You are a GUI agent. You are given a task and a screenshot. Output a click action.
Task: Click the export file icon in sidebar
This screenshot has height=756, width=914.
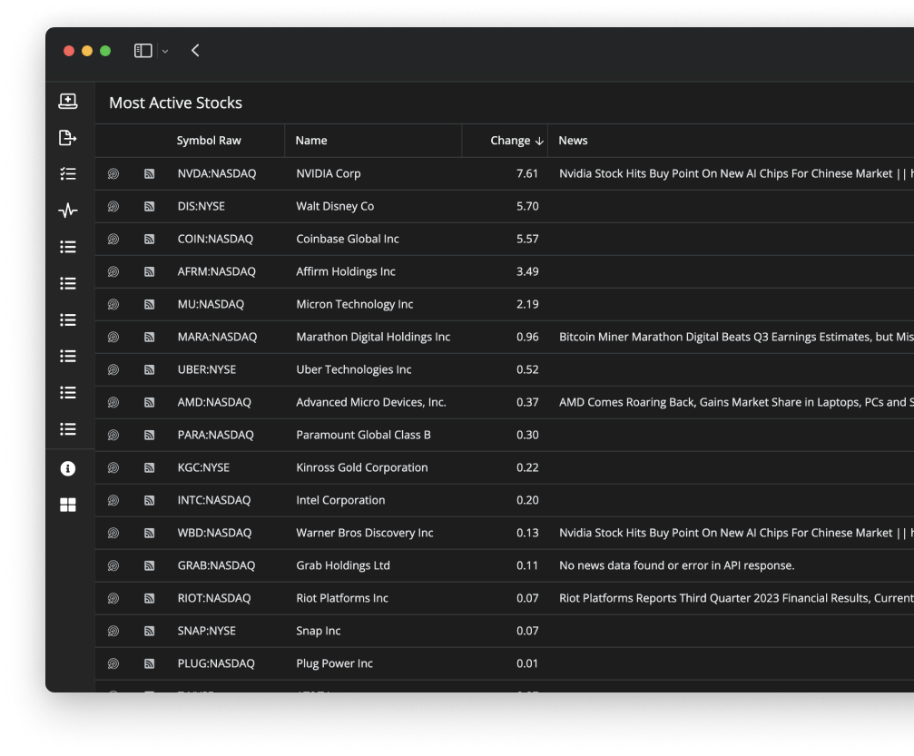67,138
